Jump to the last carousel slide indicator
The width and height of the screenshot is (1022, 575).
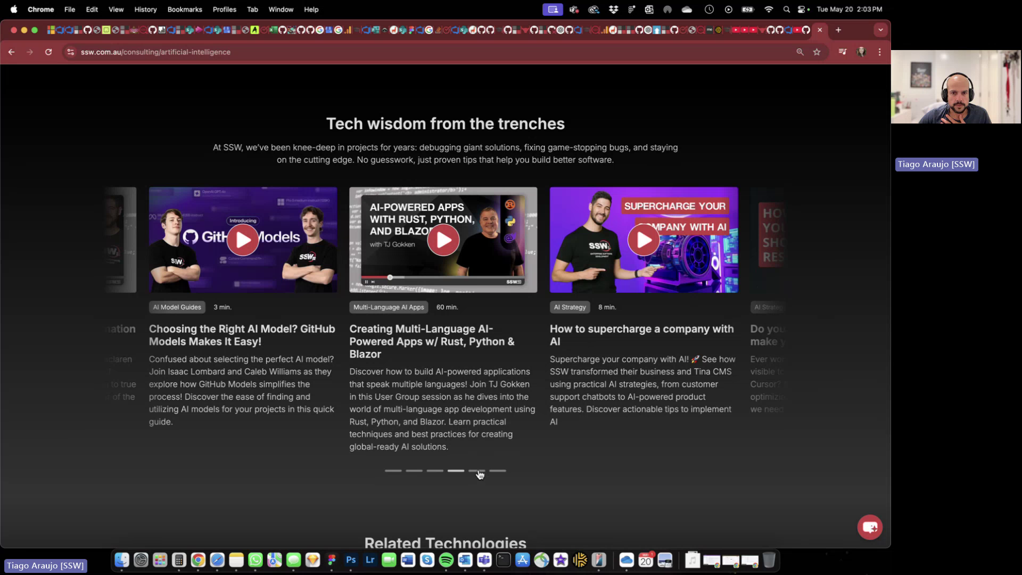pos(498,471)
